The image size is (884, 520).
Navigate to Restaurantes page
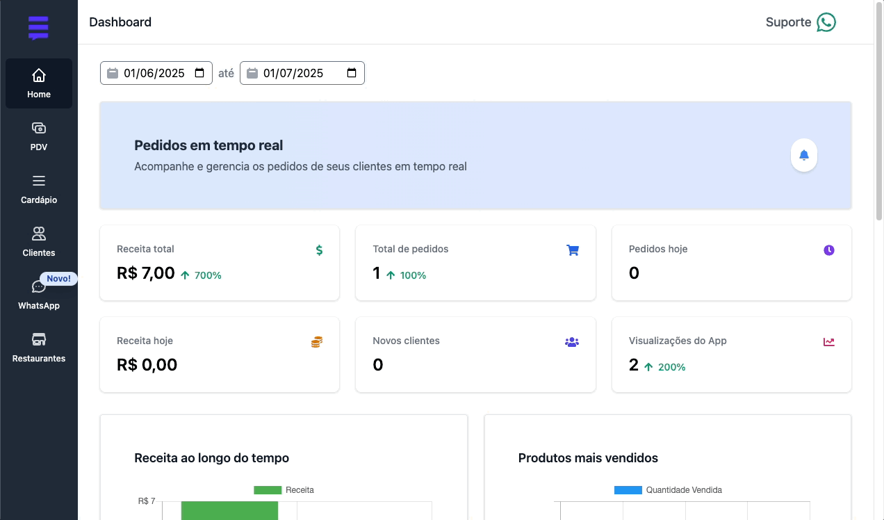pyautogui.click(x=39, y=348)
